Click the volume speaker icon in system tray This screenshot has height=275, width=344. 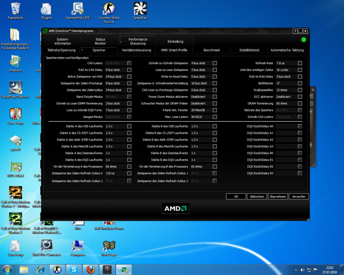[302, 270]
